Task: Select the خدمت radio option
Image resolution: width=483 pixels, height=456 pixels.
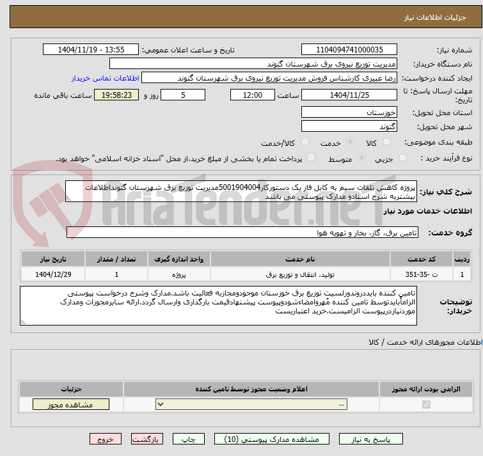Action: click(350, 142)
